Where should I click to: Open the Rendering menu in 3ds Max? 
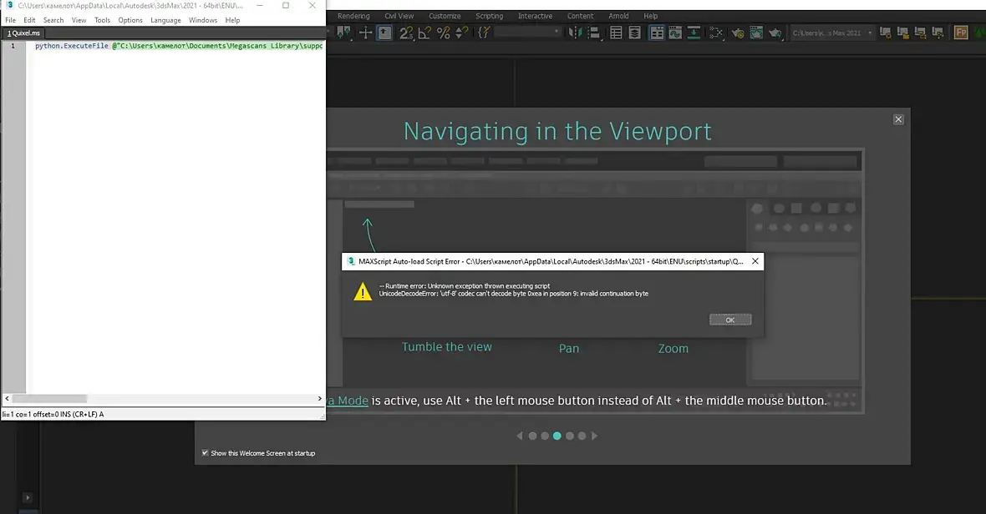point(353,16)
